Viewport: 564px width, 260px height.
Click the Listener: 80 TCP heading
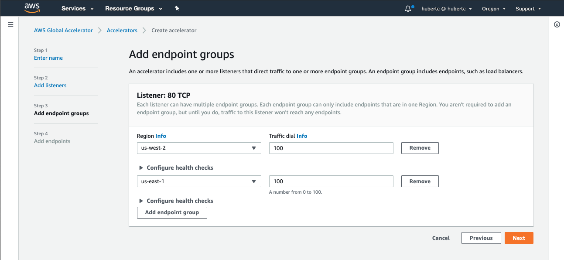pos(164,95)
